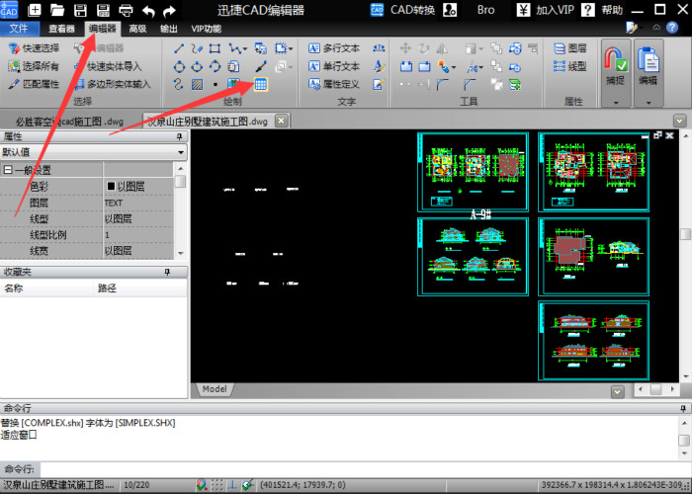This screenshot has width=692, height=494.
Task: Click the Text style icon with pen
Action: pyautogui.click(x=379, y=66)
